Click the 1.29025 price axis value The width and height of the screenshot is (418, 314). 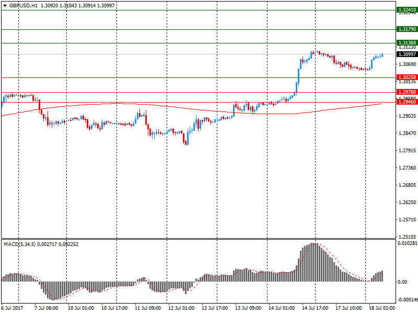pyautogui.click(x=408, y=116)
